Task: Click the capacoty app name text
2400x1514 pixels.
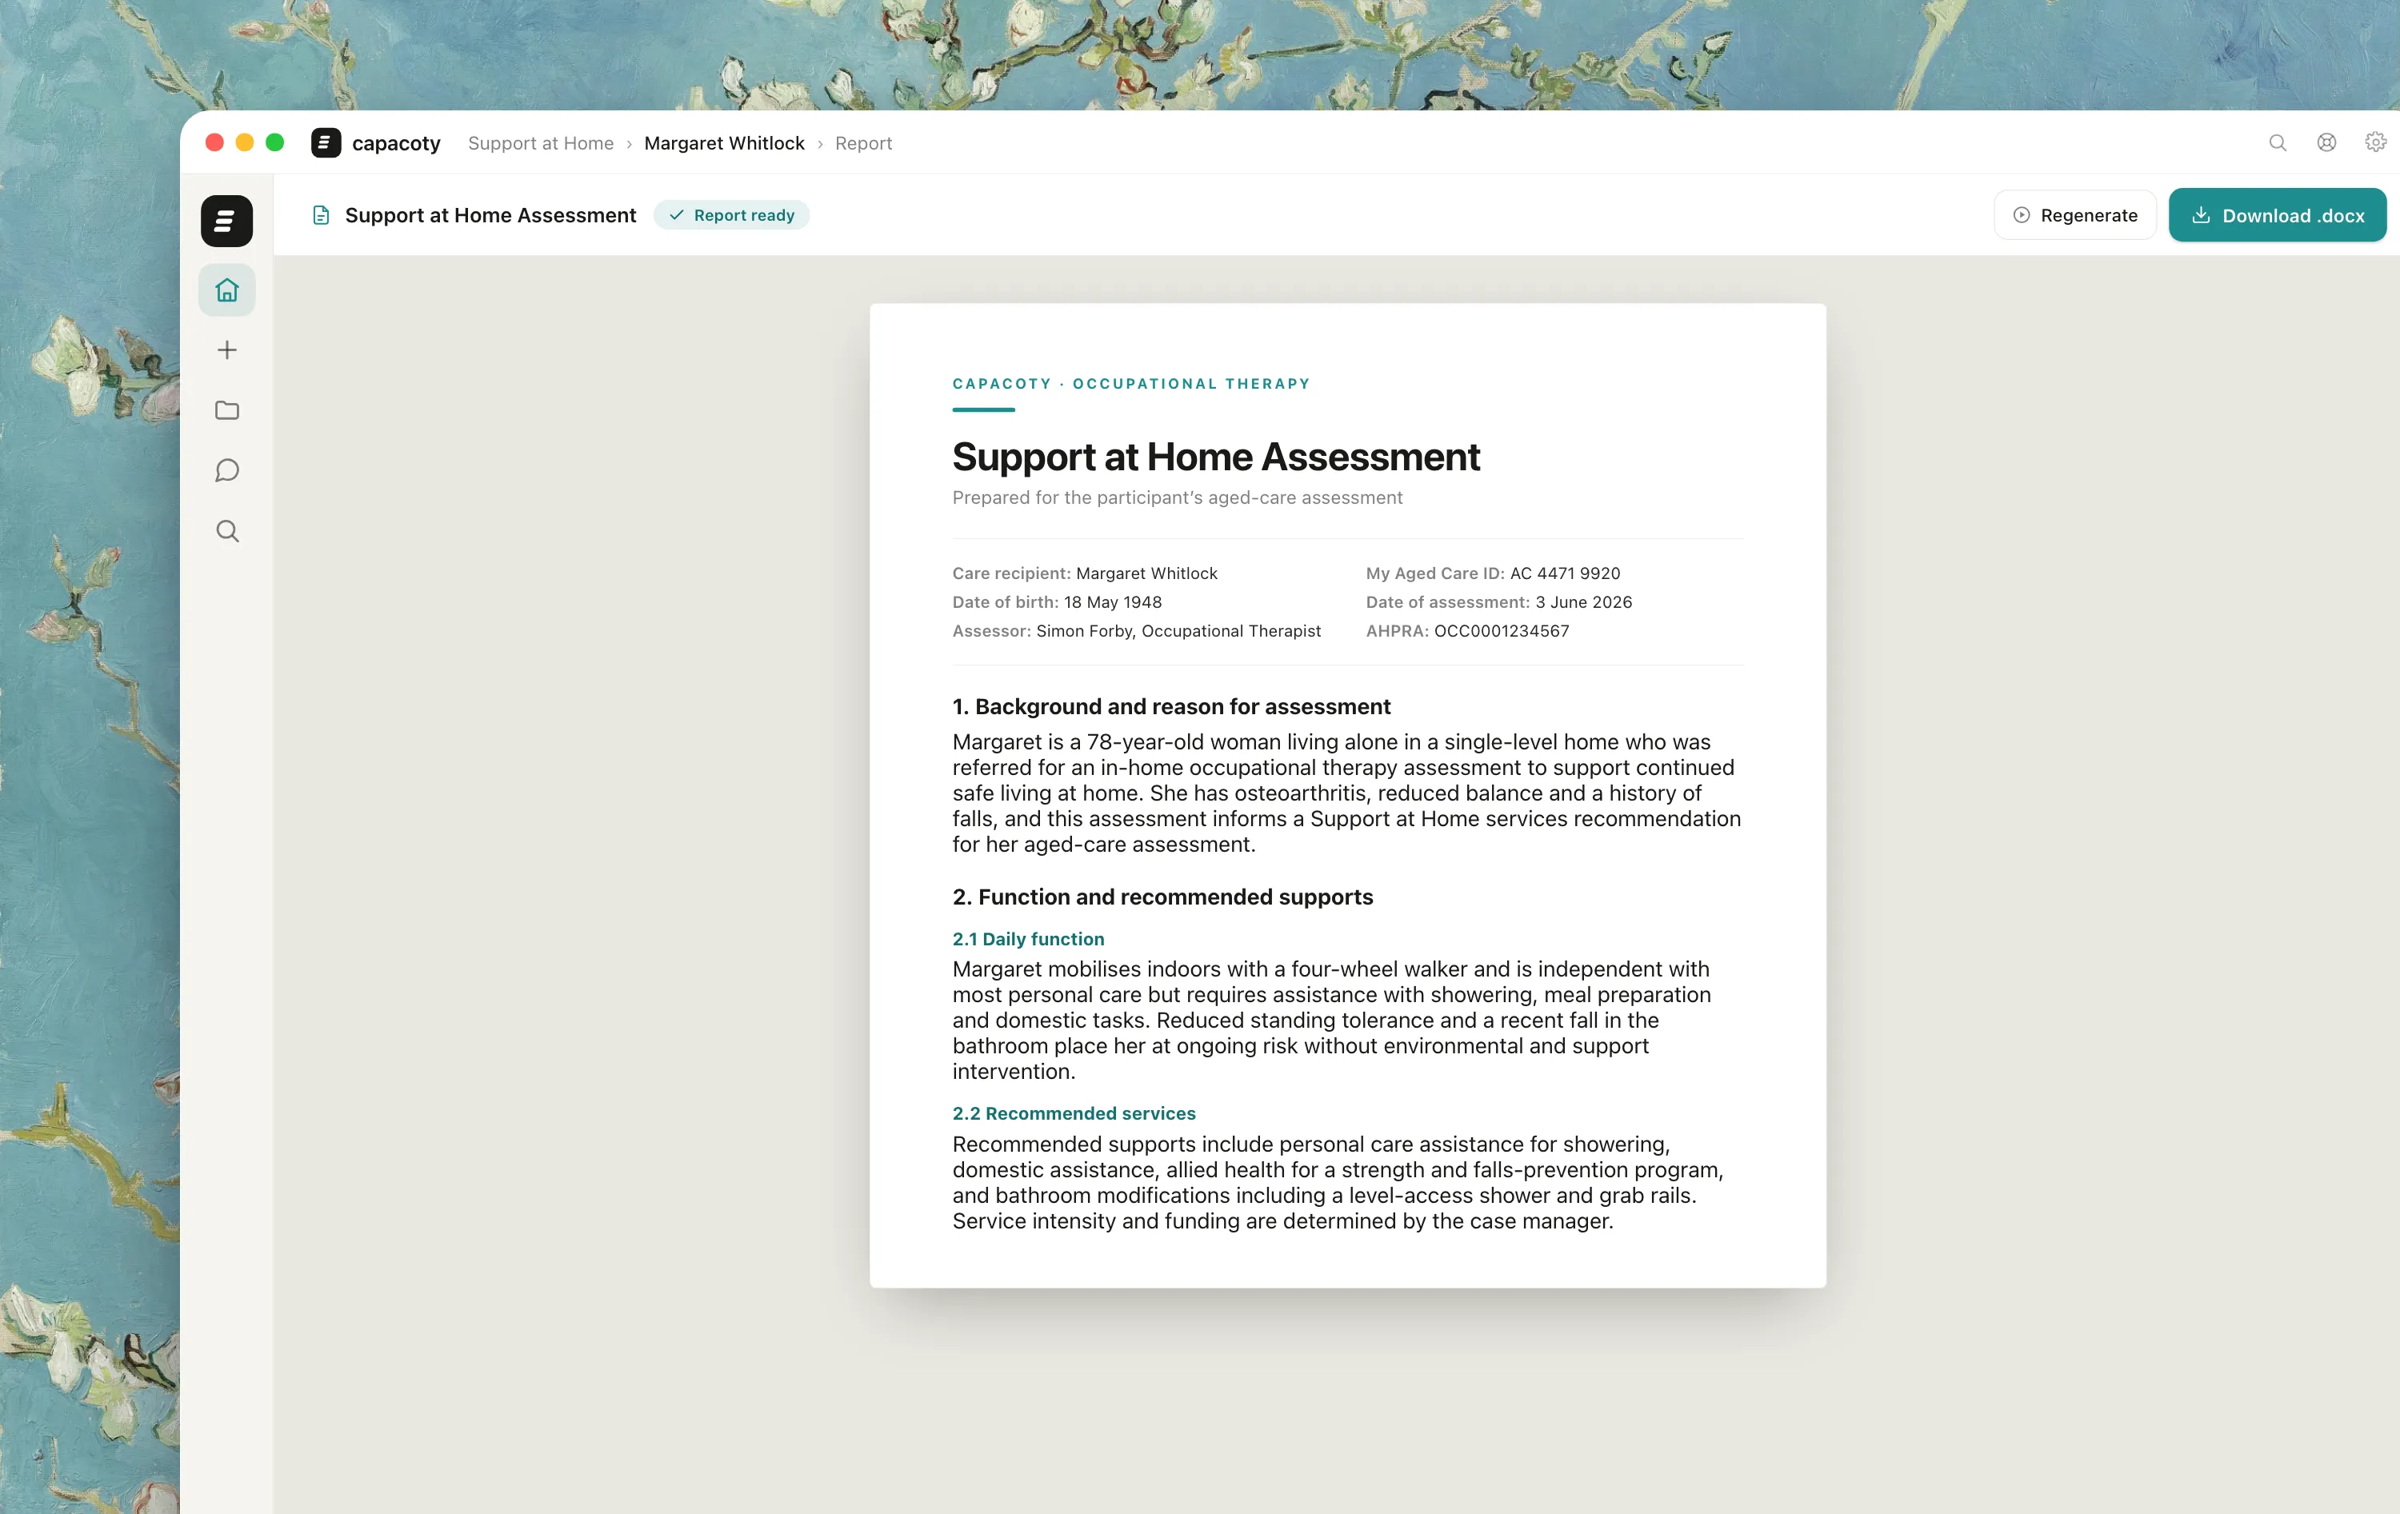Action: click(397, 143)
